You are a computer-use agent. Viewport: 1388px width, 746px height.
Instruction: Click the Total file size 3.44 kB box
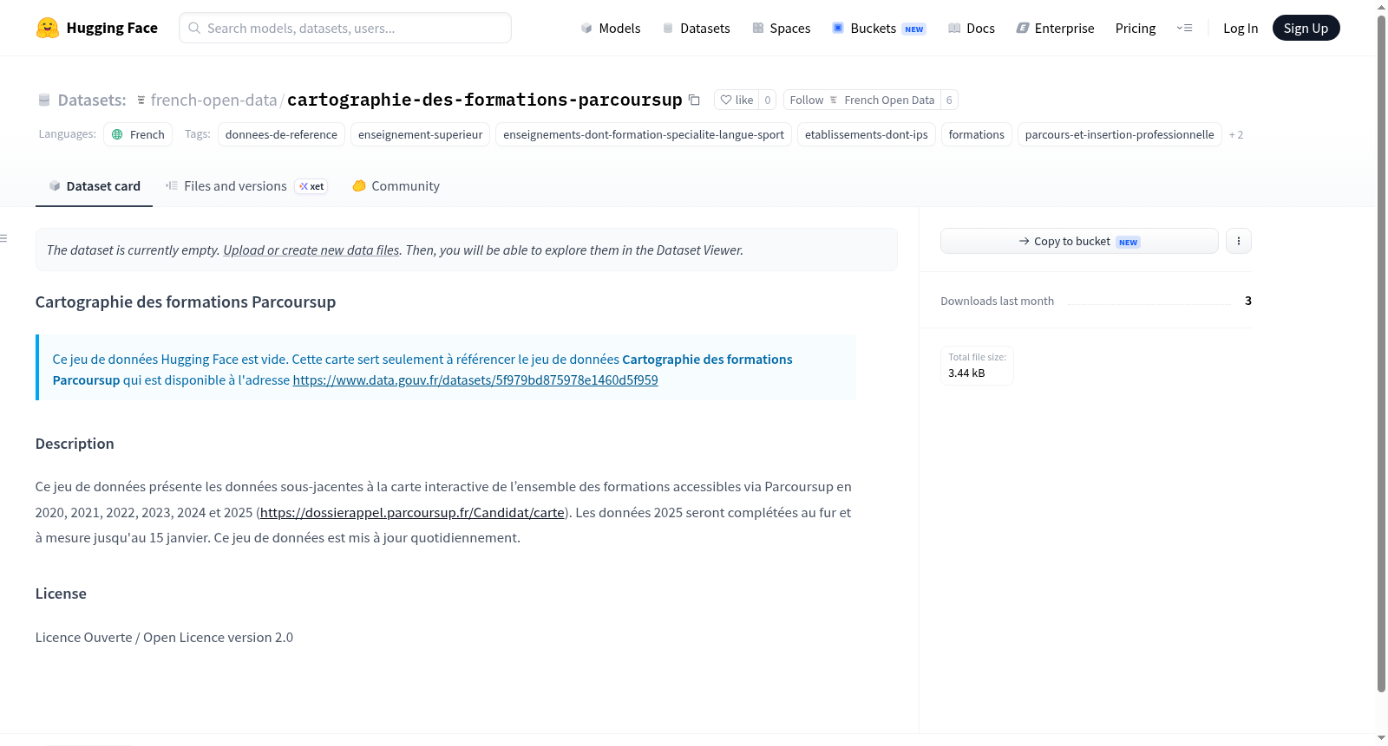(977, 365)
